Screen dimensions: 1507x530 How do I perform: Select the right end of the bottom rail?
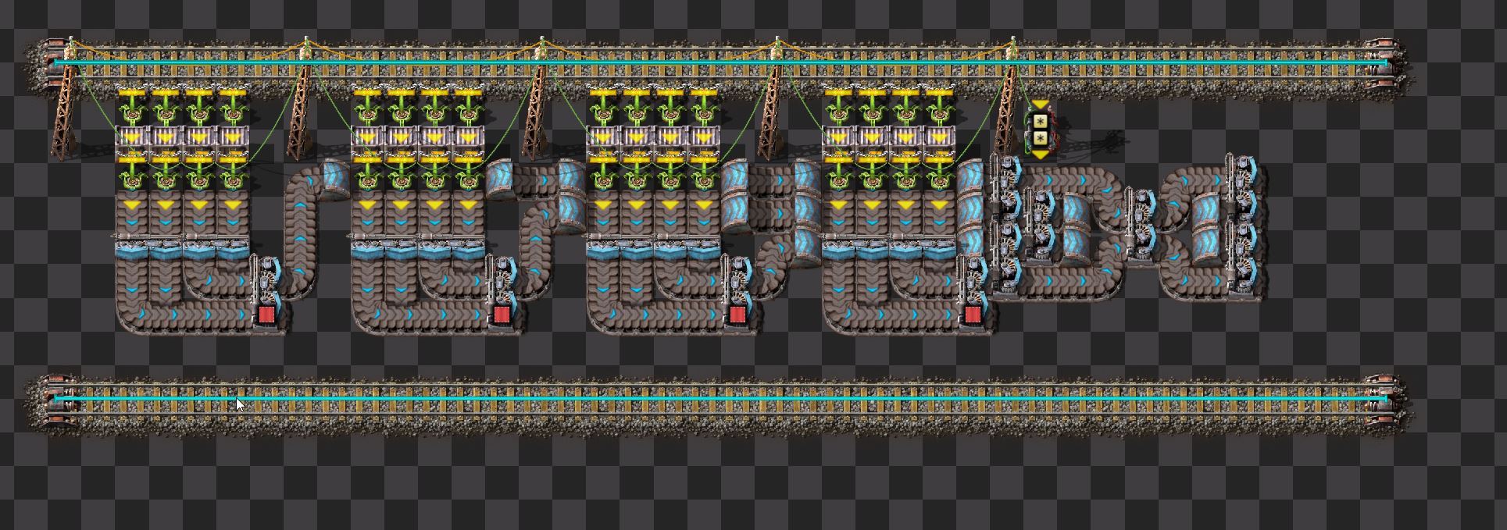[x=1384, y=399]
